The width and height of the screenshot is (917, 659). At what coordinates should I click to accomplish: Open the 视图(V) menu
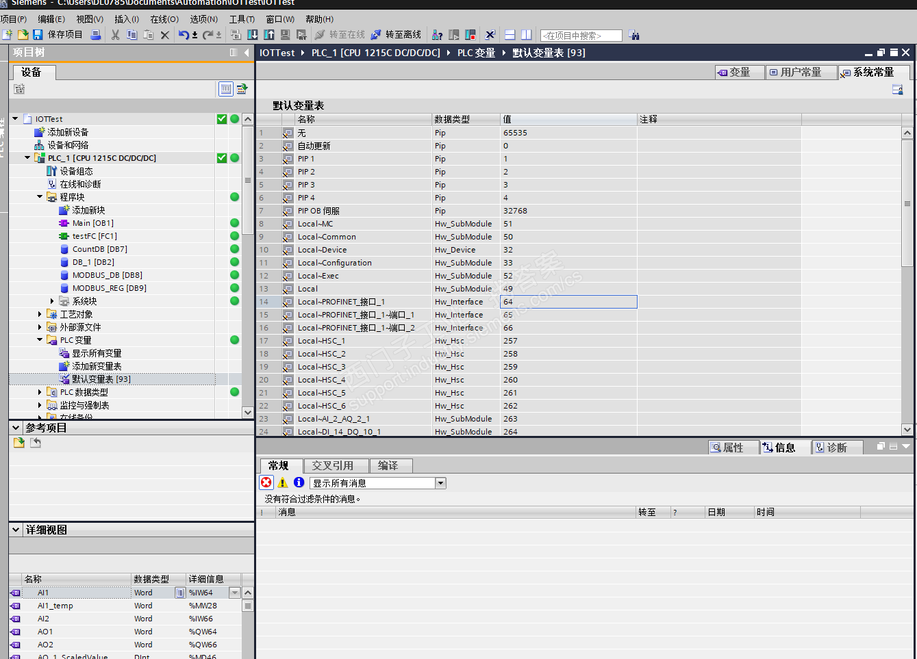pos(90,19)
